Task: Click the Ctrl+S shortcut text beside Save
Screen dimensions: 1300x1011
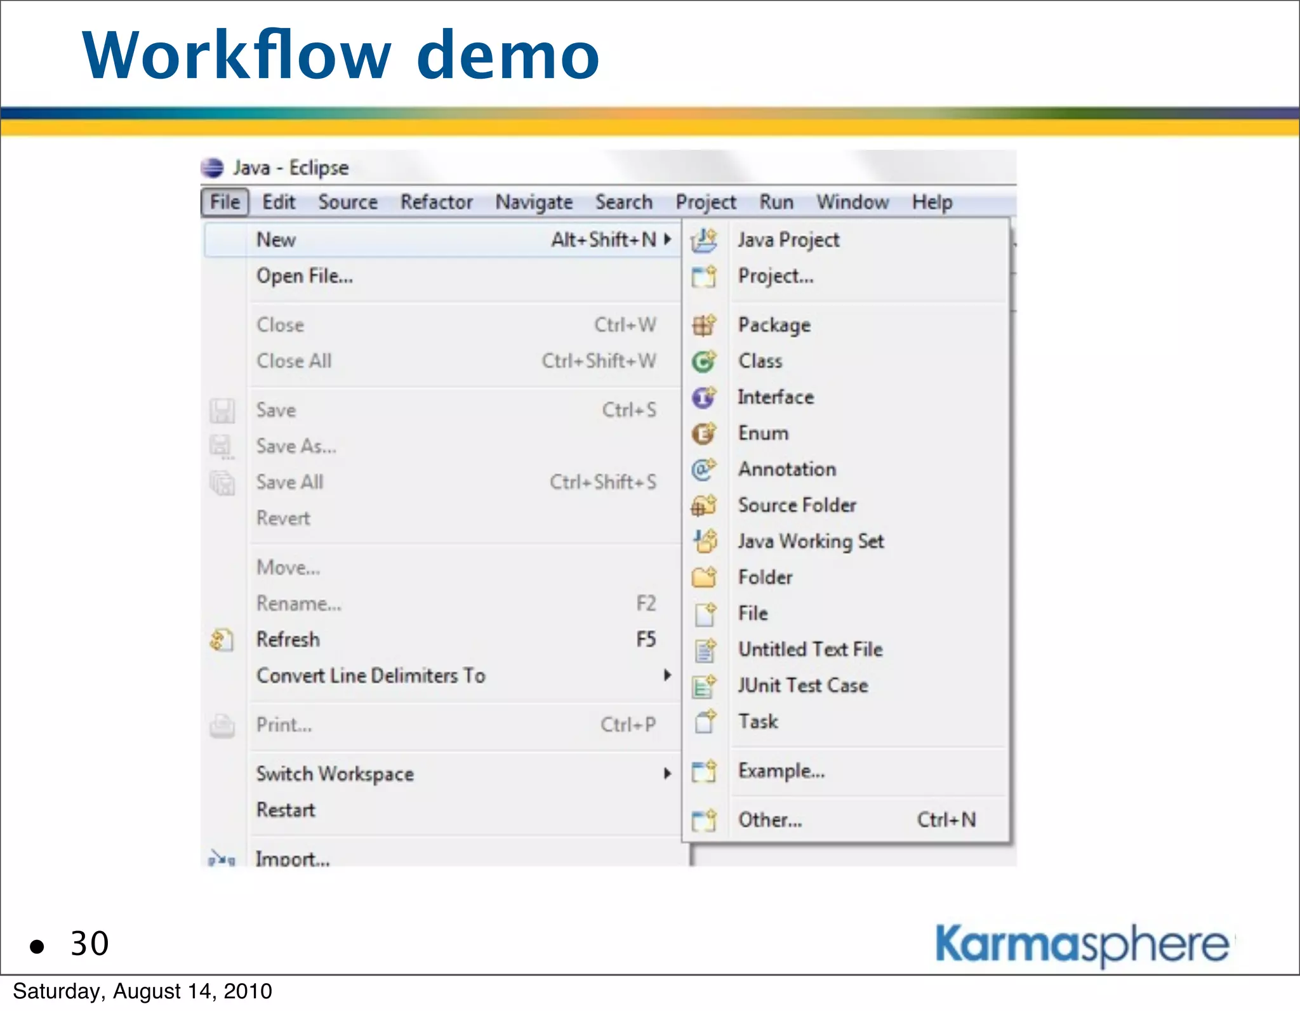Action: pos(629,410)
